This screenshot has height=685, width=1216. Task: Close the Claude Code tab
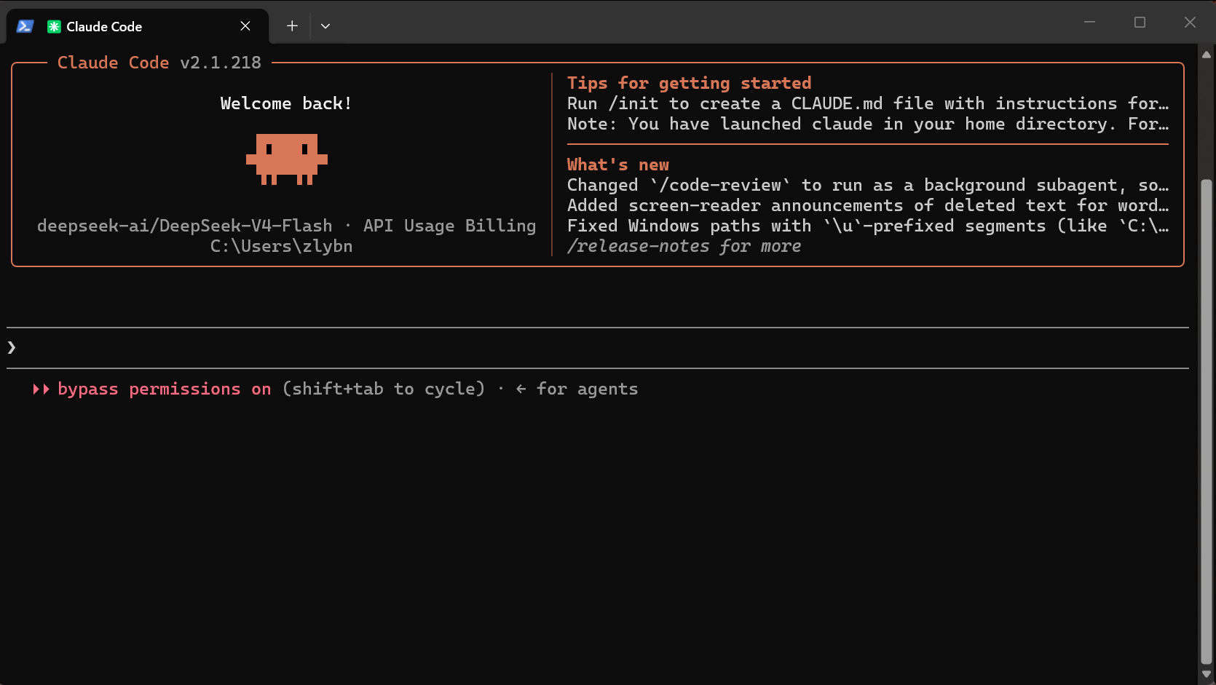pyautogui.click(x=245, y=26)
